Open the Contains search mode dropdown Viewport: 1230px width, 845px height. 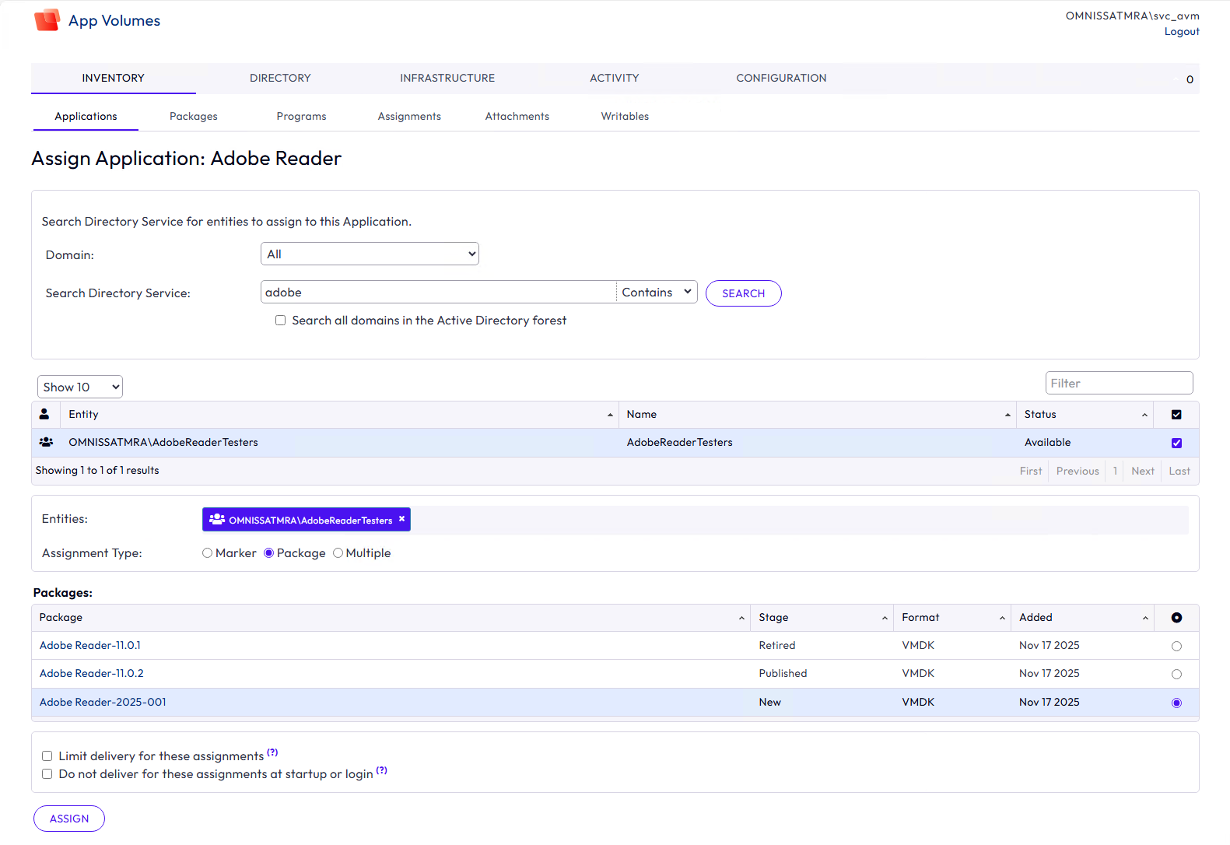point(656,293)
